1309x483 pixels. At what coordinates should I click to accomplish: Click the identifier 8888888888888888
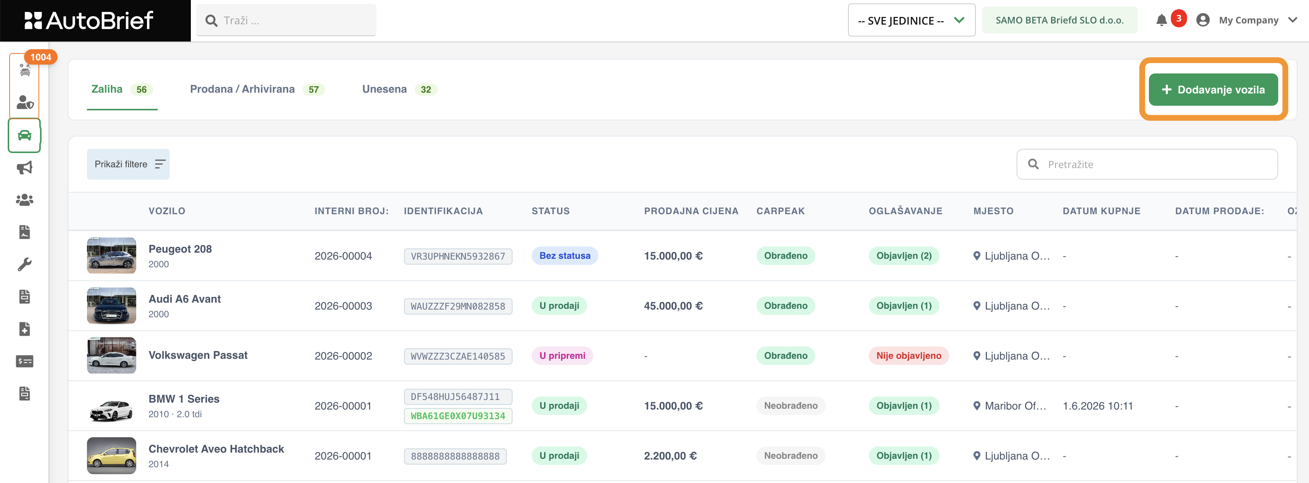pyautogui.click(x=455, y=456)
